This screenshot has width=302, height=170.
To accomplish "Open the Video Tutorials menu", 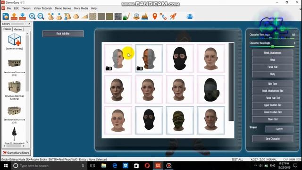I will (x=43, y=8).
